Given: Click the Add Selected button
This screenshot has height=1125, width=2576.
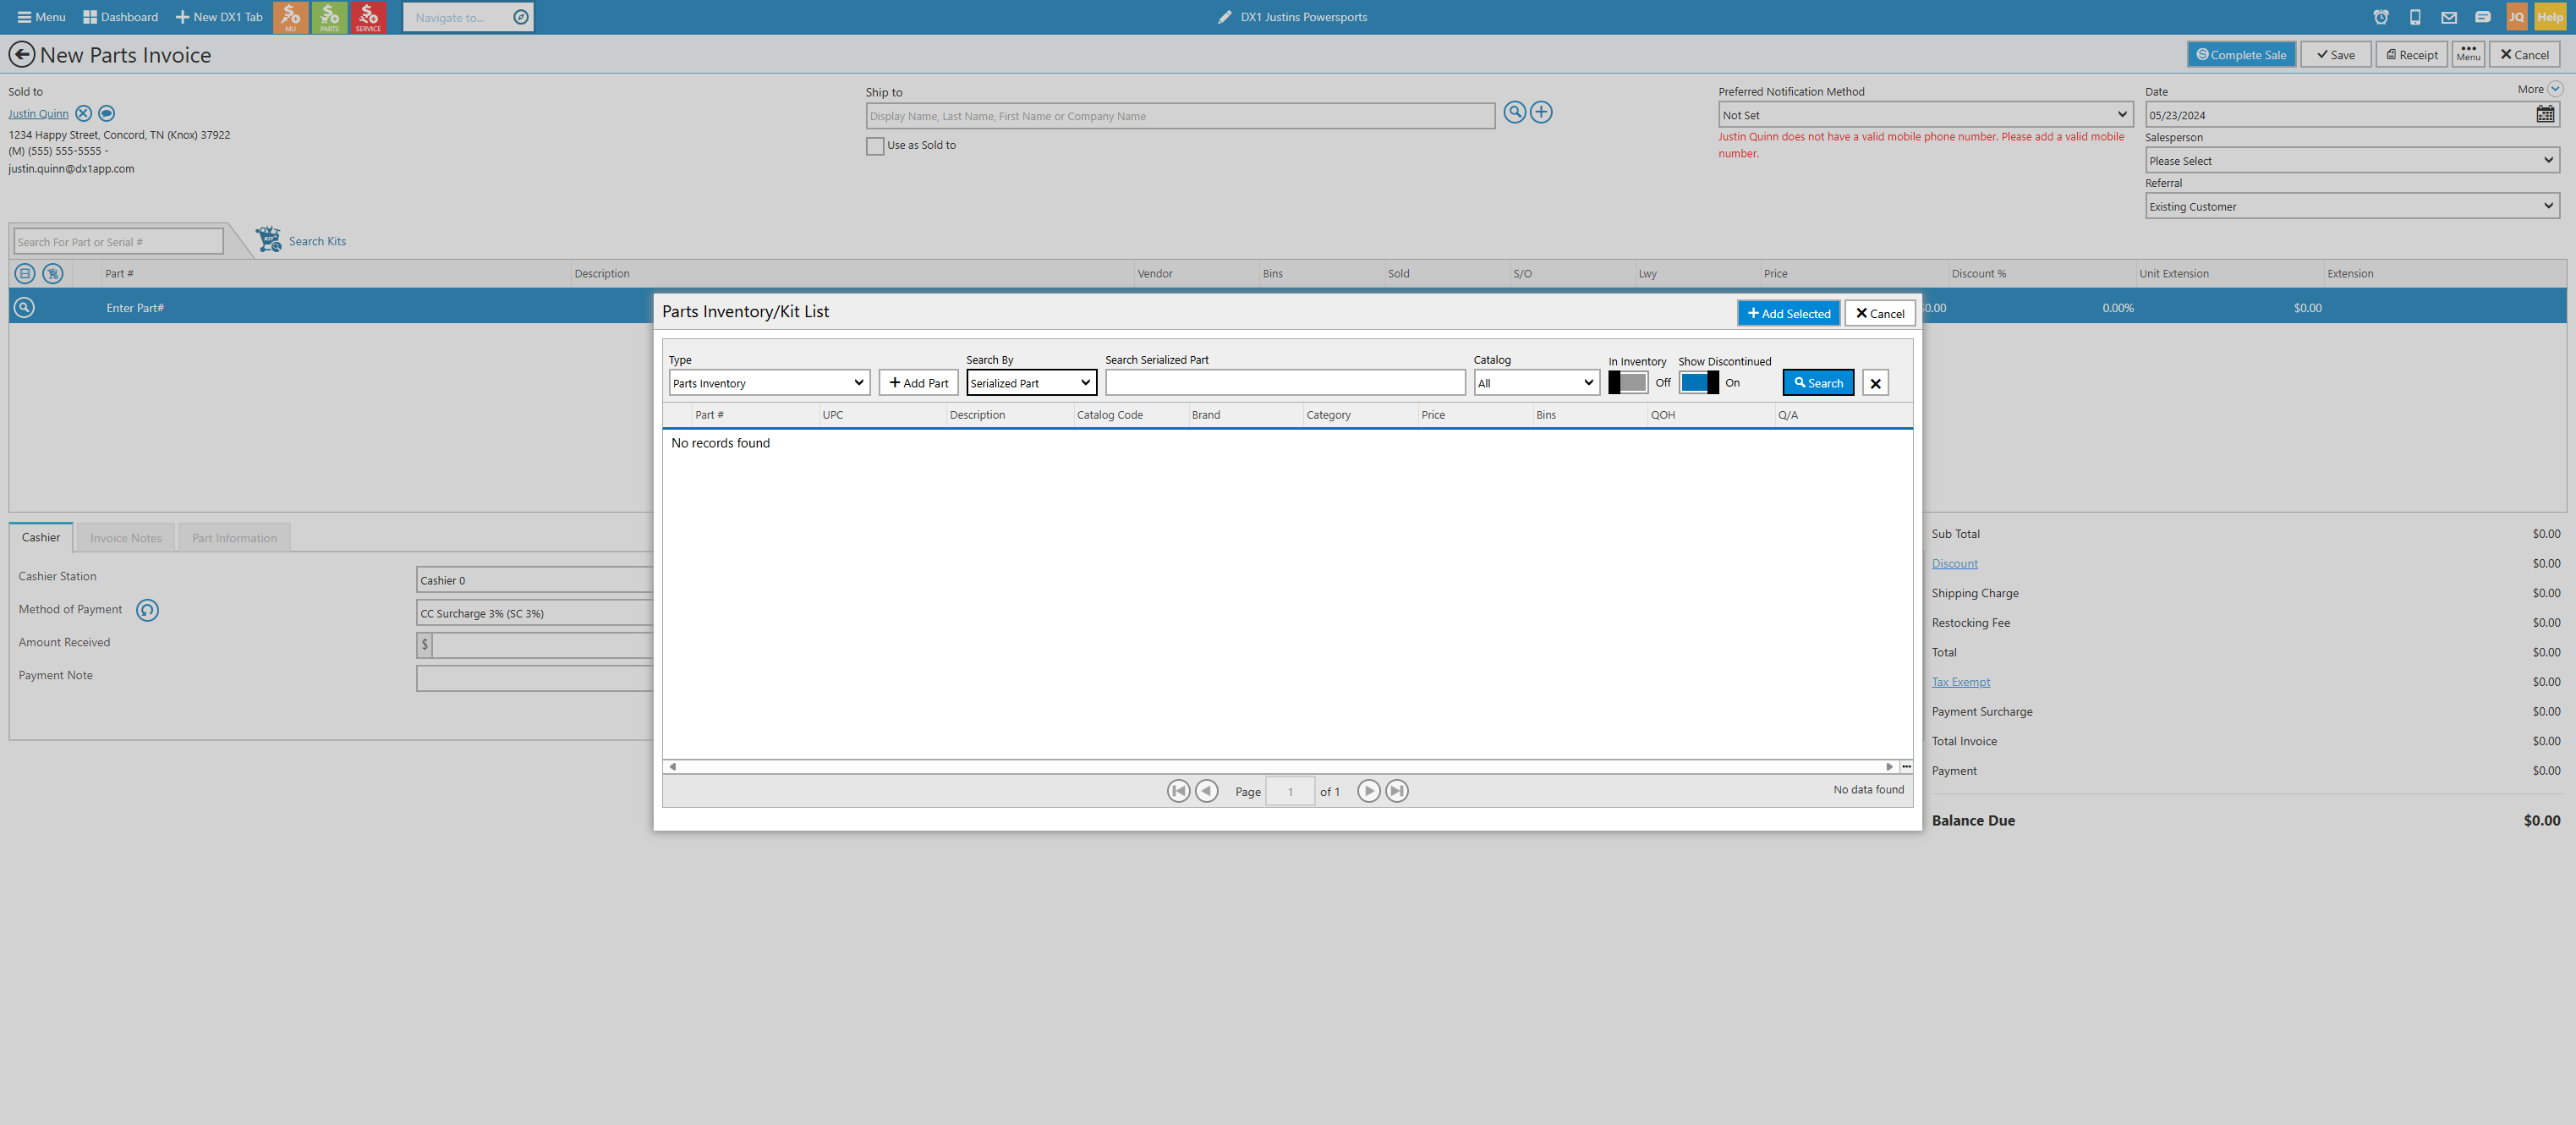Looking at the screenshot, I should pyautogui.click(x=1788, y=313).
